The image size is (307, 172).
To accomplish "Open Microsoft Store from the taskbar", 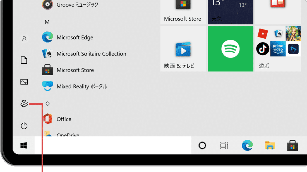I will tap(292, 146).
